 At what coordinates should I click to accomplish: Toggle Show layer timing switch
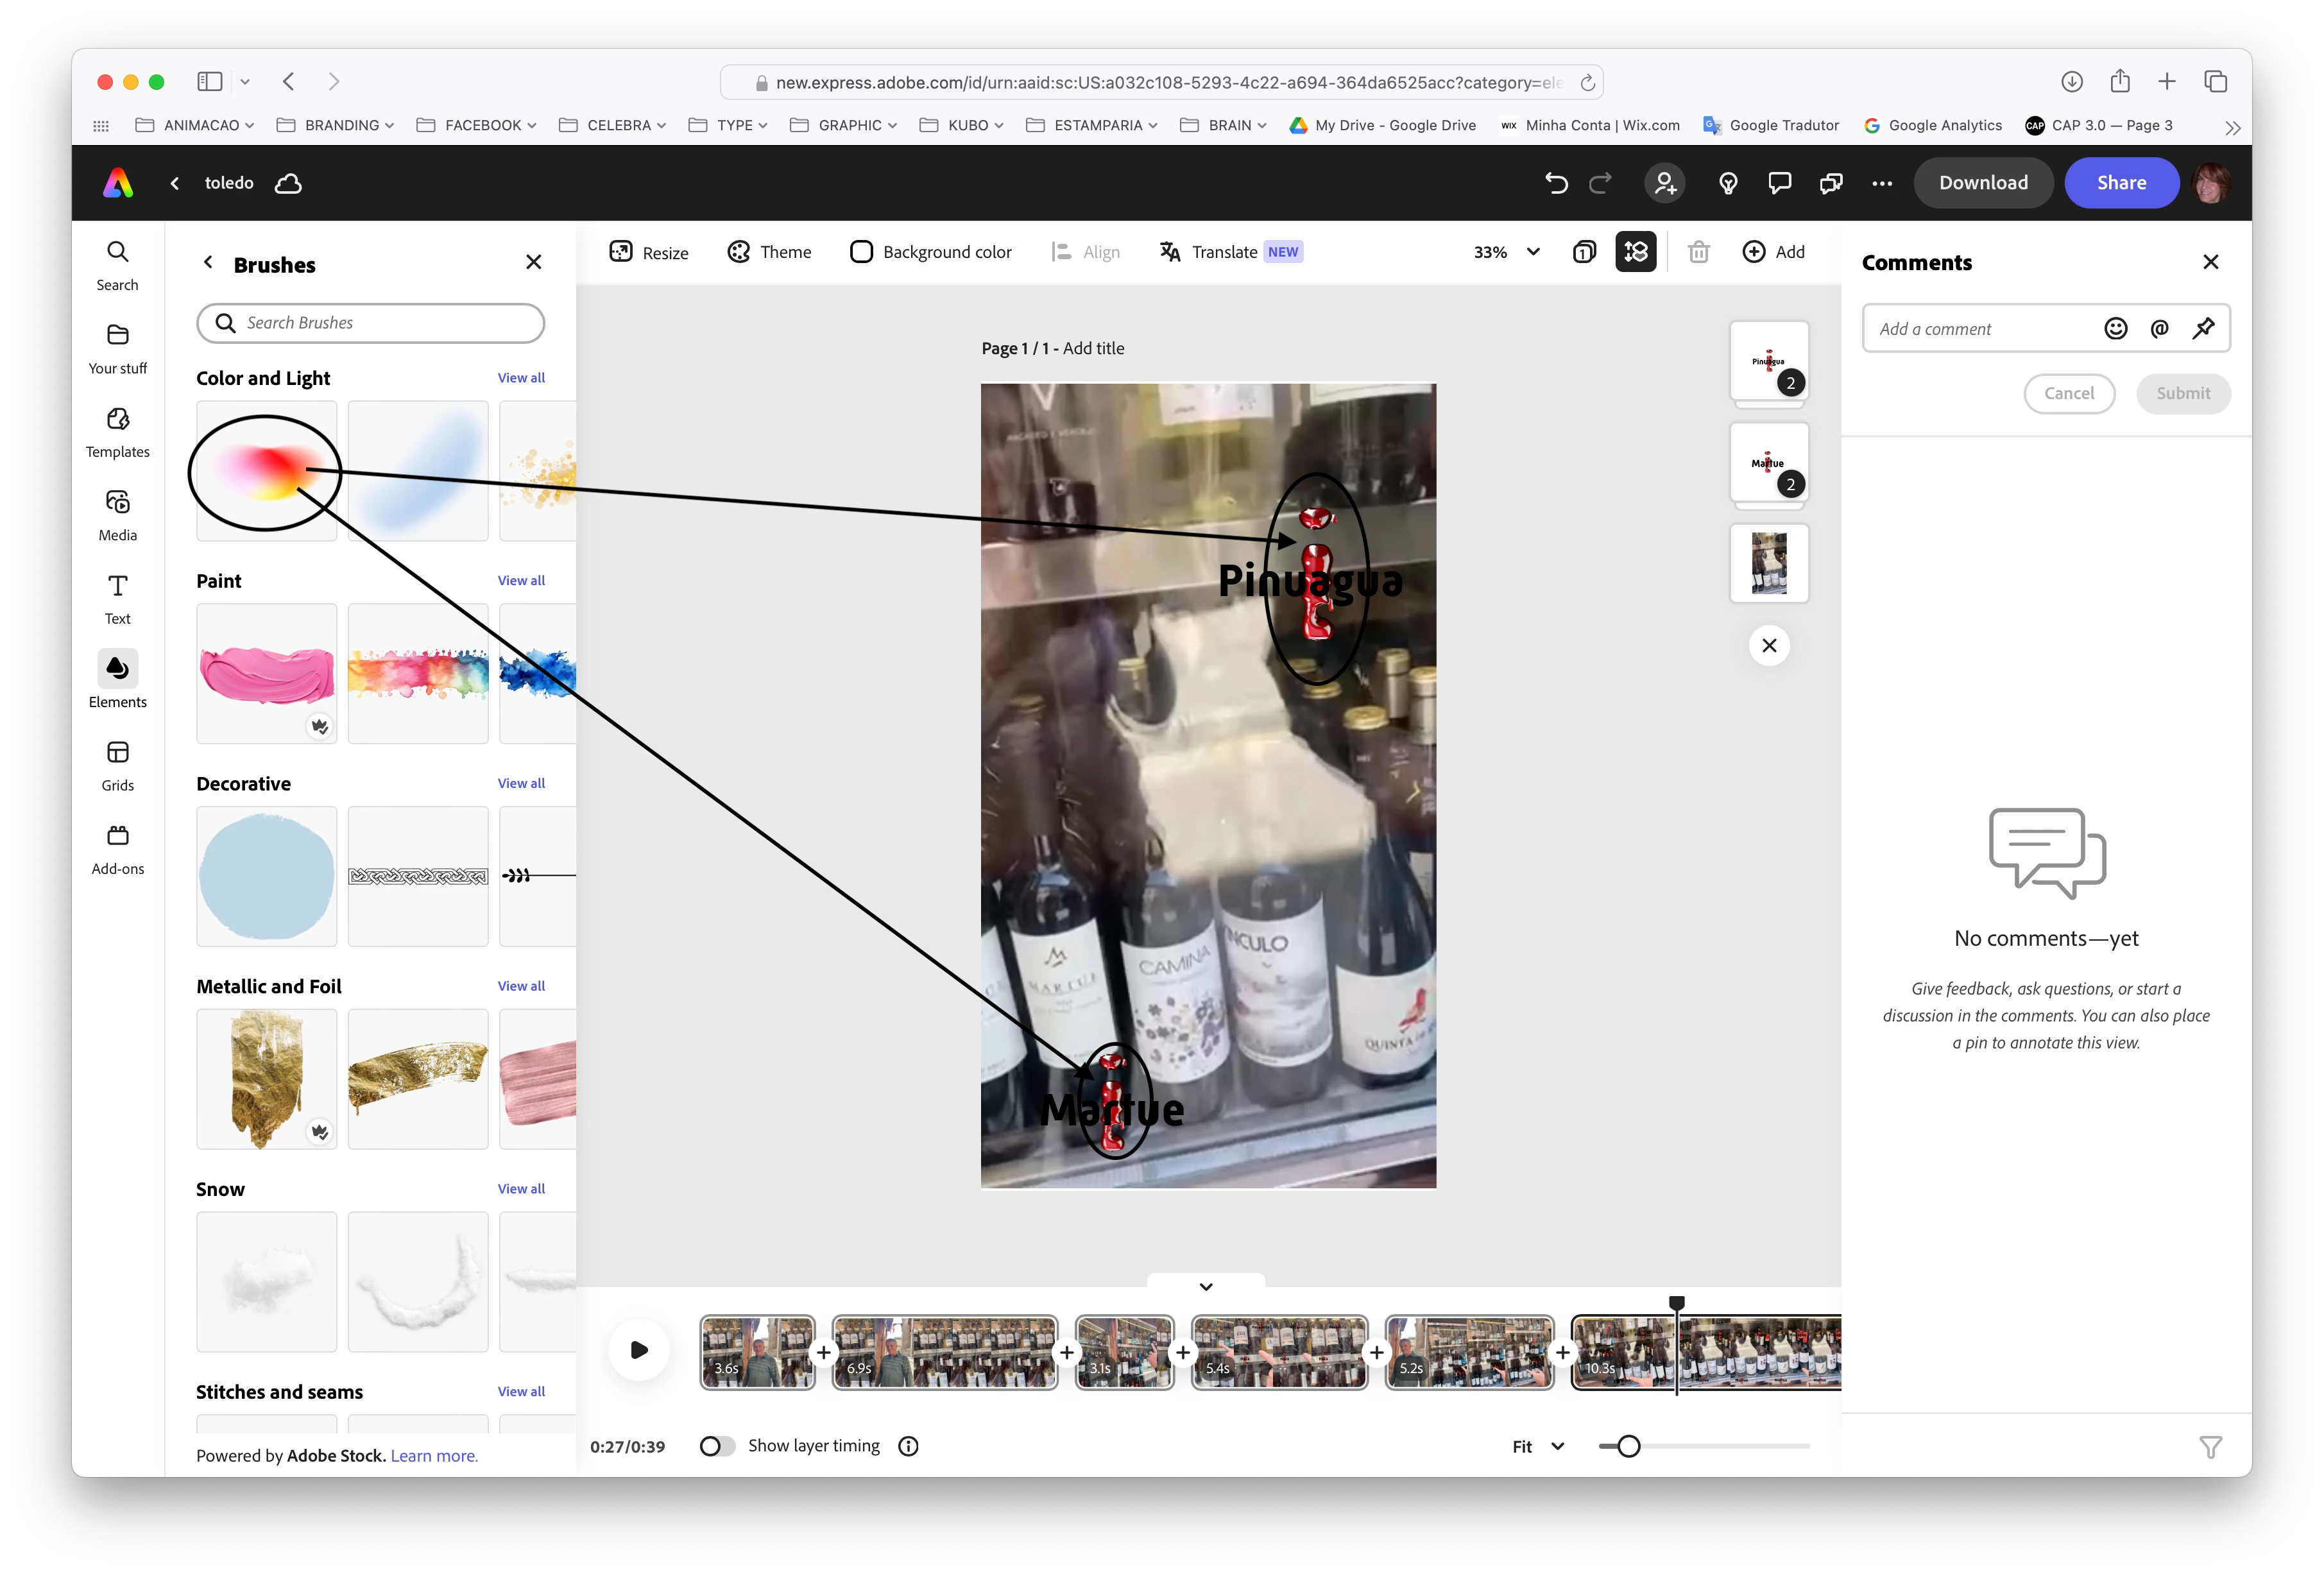[716, 1446]
